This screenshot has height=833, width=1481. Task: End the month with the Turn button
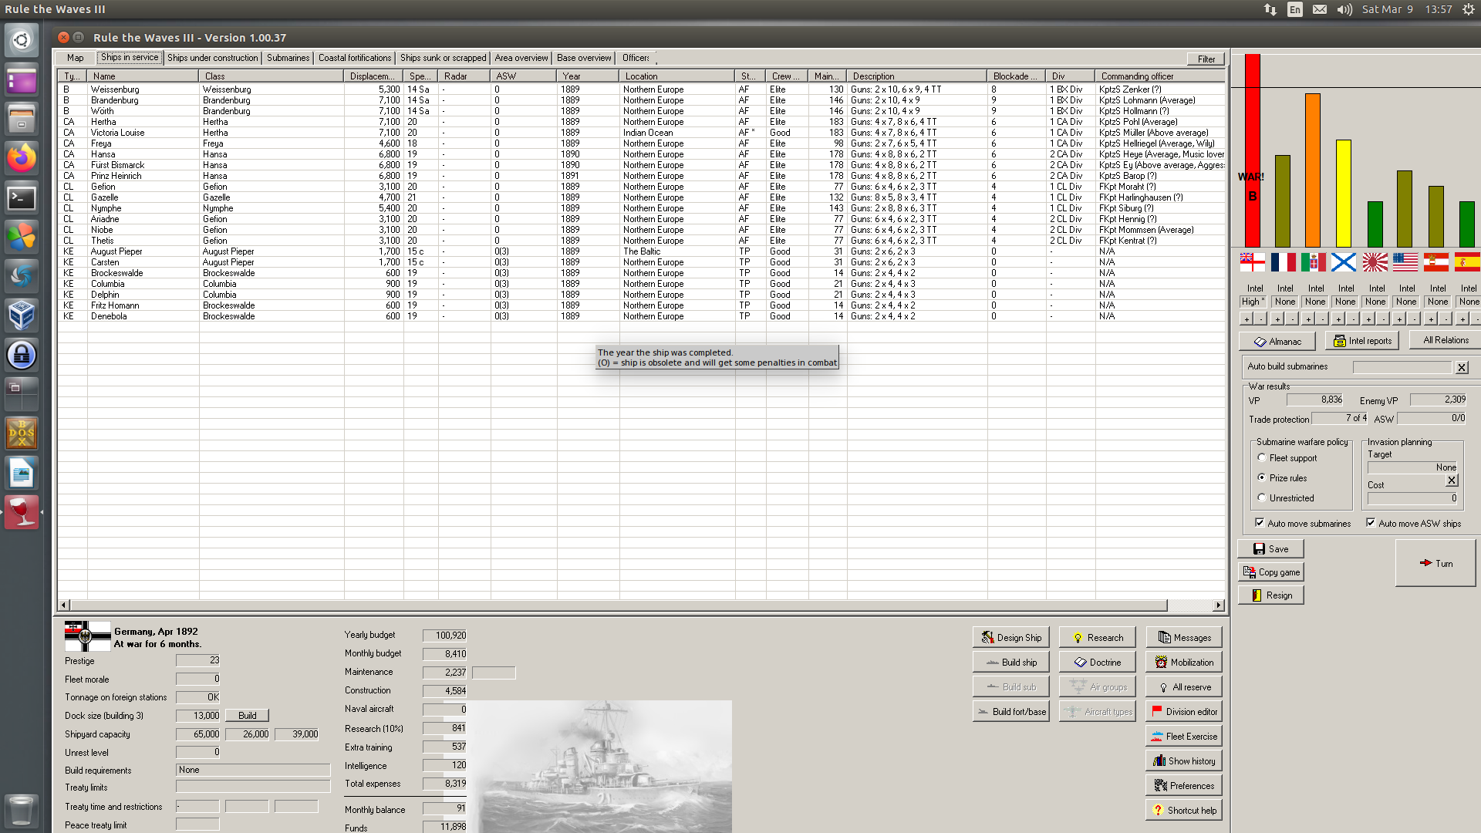click(x=1435, y=563)
